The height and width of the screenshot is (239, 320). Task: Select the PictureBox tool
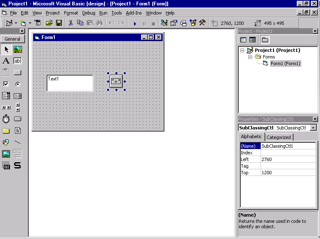pyautogui.click(x=18, y=49)
